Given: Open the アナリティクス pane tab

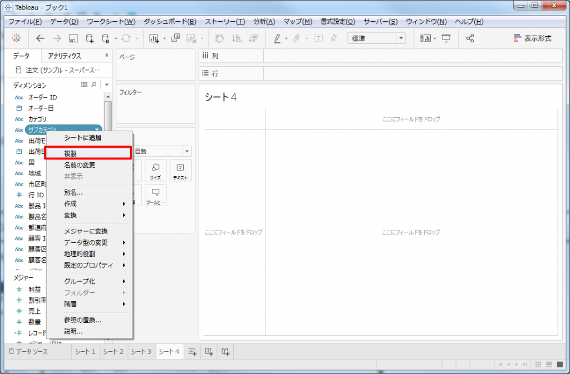Looking at the screenshot, I should (x=65, y=56).
